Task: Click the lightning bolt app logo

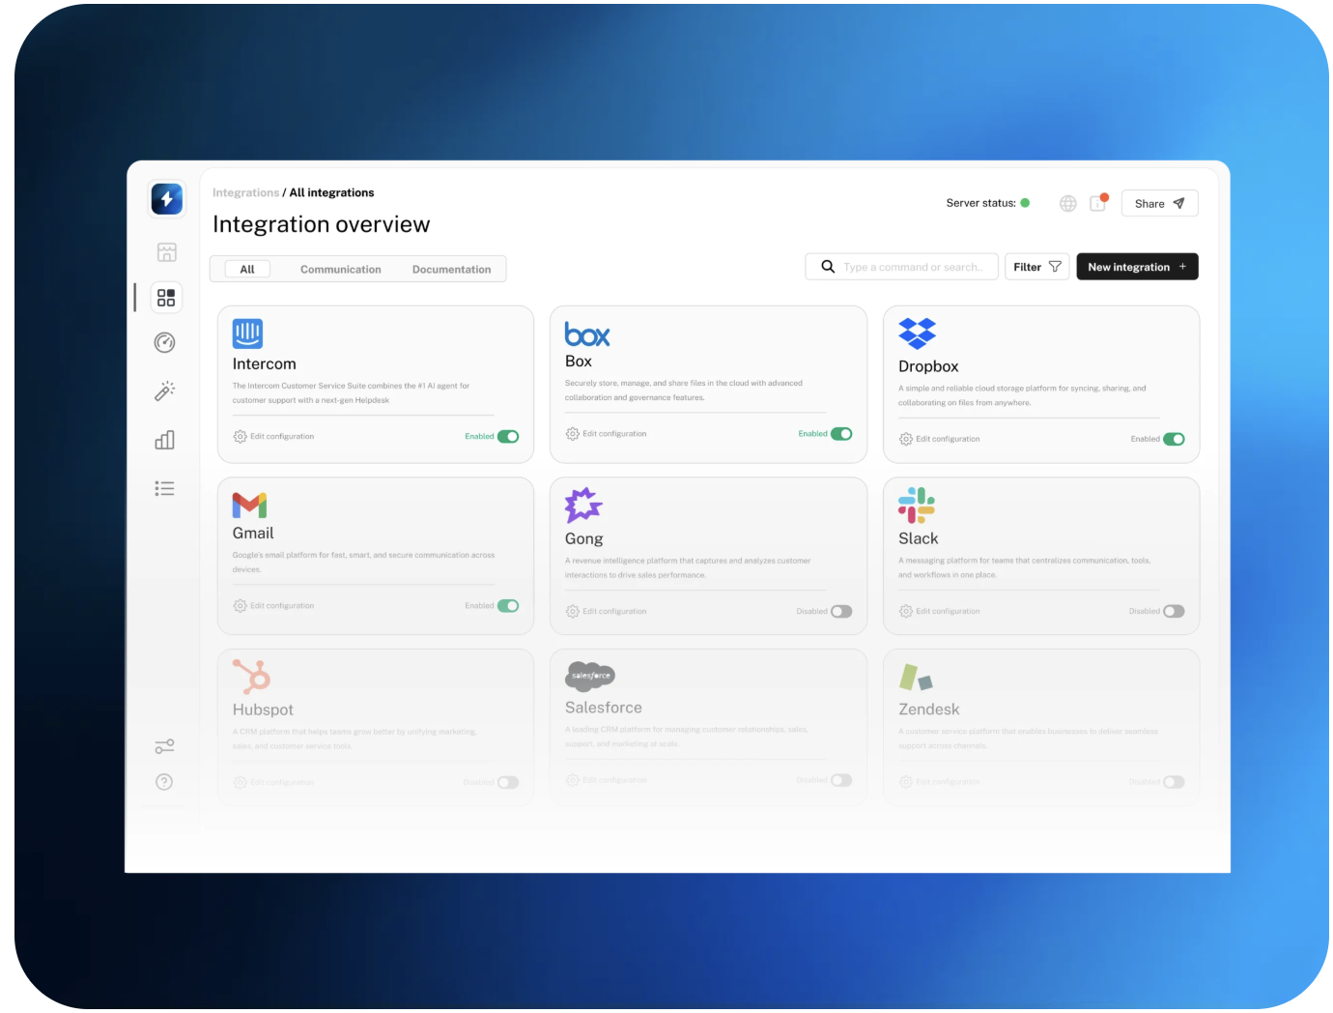Action: (x=166, y=199)
